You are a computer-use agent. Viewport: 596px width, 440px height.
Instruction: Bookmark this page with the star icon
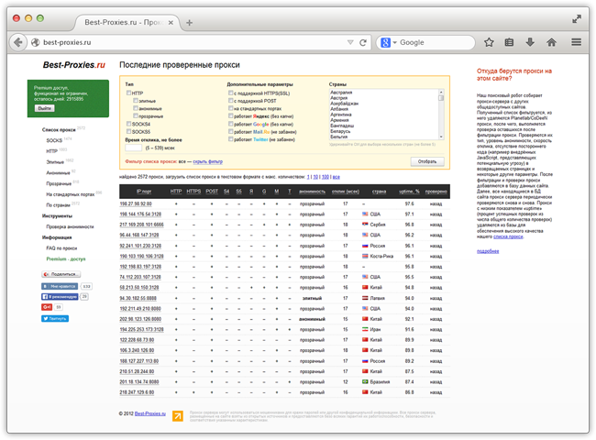[x=489, y=42]
